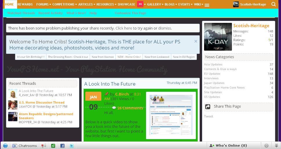Image resolution: width=281 pixels, height=149 pixels.
Task: Click the 34 notification badge beside Showcase
Action: pos(140,4)
